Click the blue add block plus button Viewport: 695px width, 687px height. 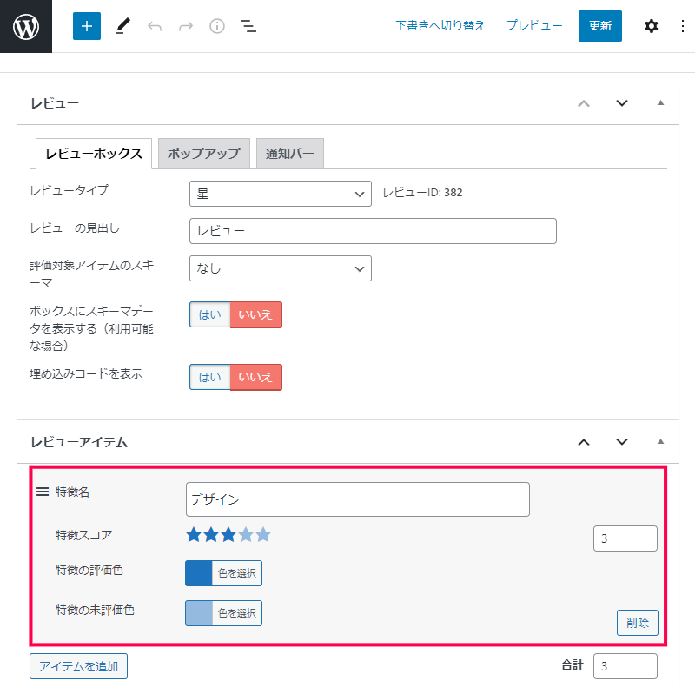coord(87,26)
